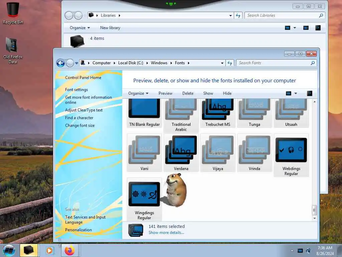Expand view options arrow in Fonts toolbar
Screen dimensions: 342x257
pos(296,93)
